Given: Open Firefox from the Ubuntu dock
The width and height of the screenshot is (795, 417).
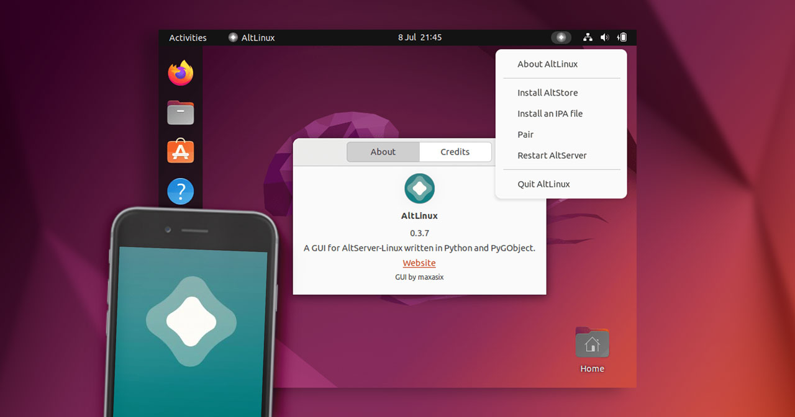Looking at the screenshot, I should [x=181, y=73].
